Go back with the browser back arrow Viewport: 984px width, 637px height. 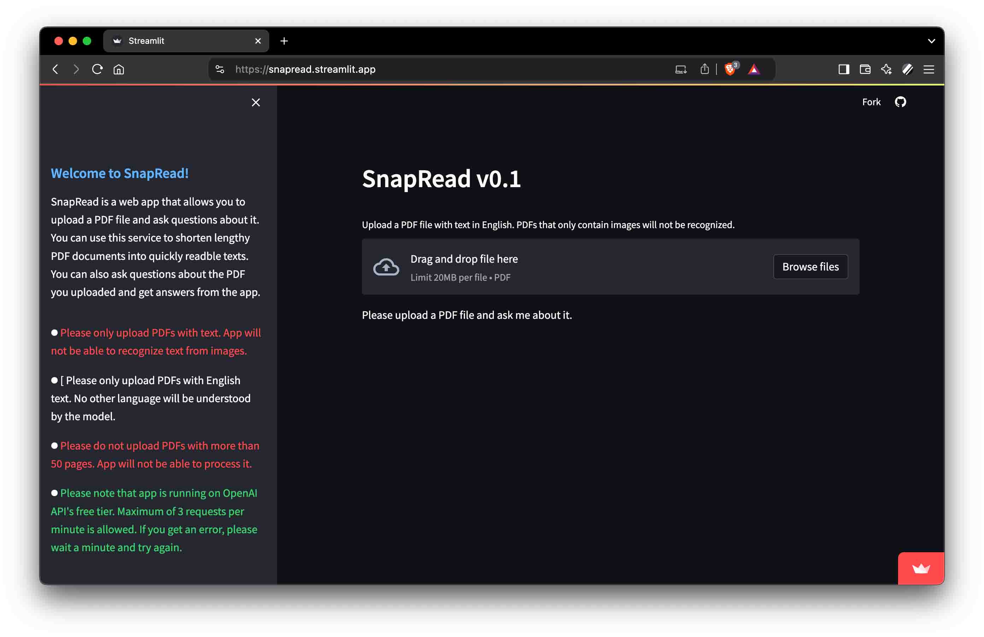(x=55, y=70)
